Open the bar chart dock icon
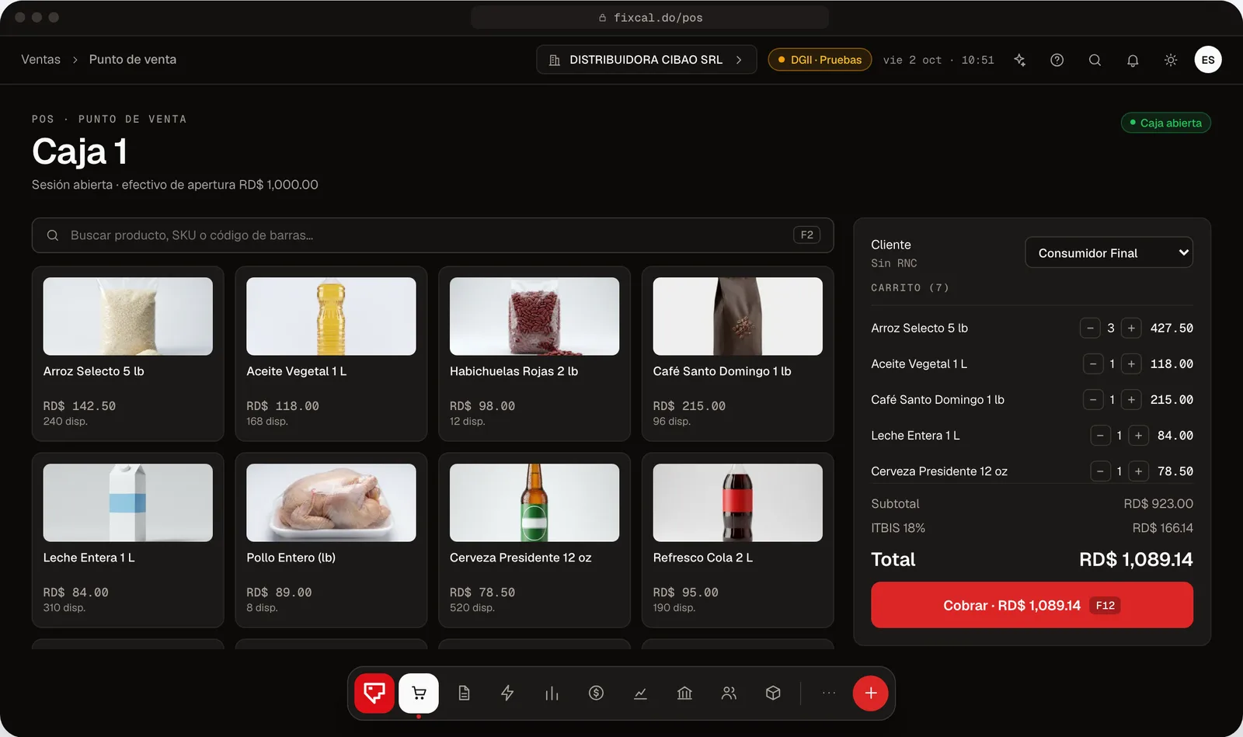Screen dimensions: 1243x737 552,693
